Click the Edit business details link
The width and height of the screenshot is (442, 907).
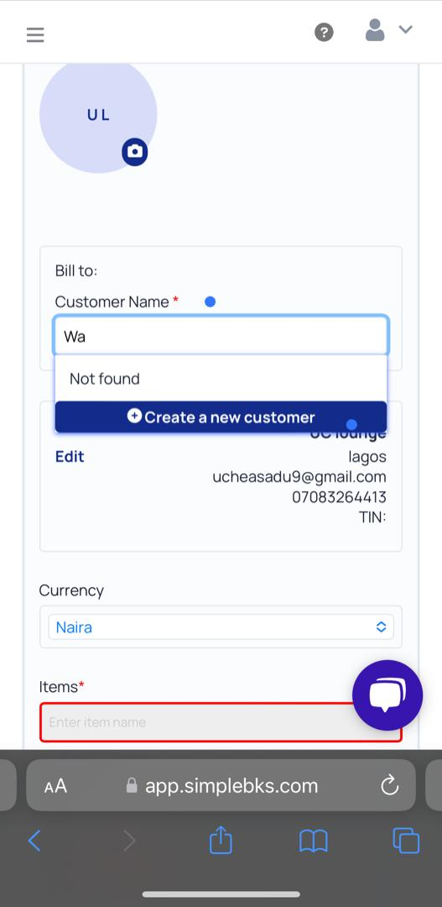coord(70,456)
